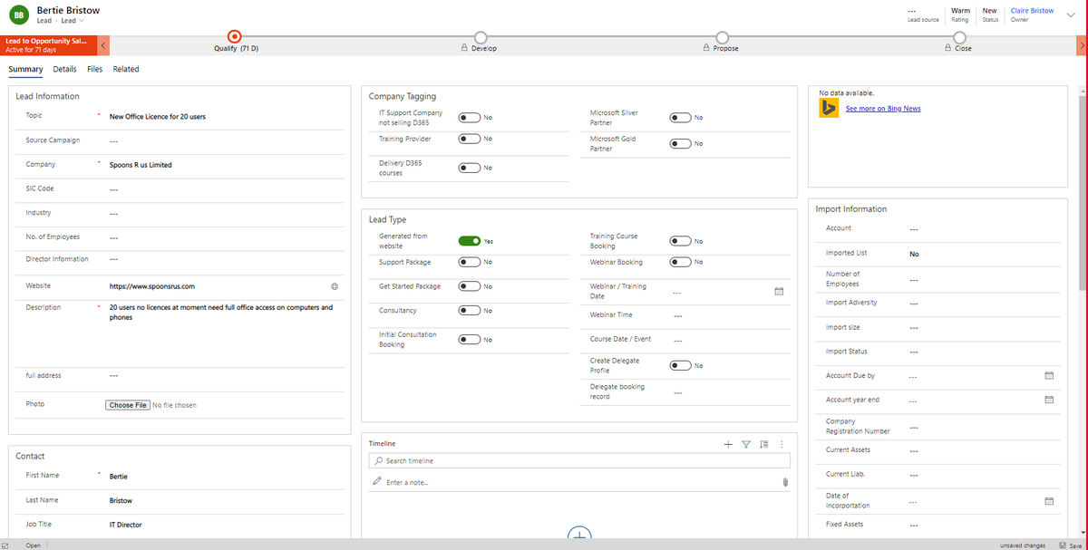Click the Job Title field IT Director
1088x550 pixels.
[x=224, y=525]
